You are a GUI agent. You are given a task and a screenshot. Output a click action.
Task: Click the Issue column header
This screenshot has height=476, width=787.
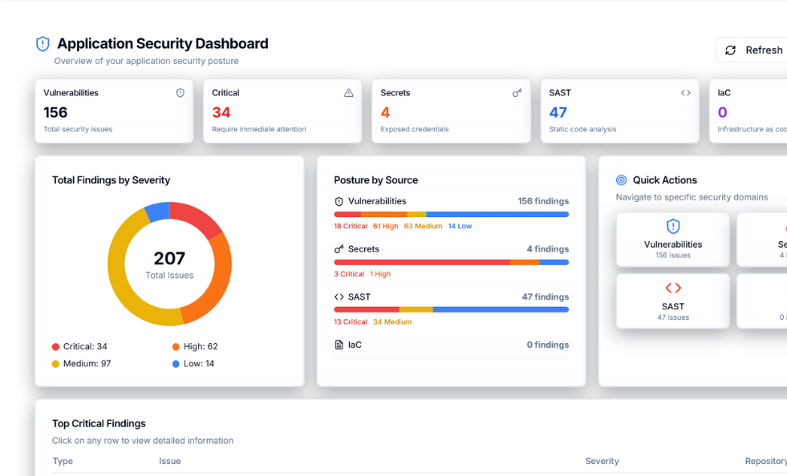(170, 462)
